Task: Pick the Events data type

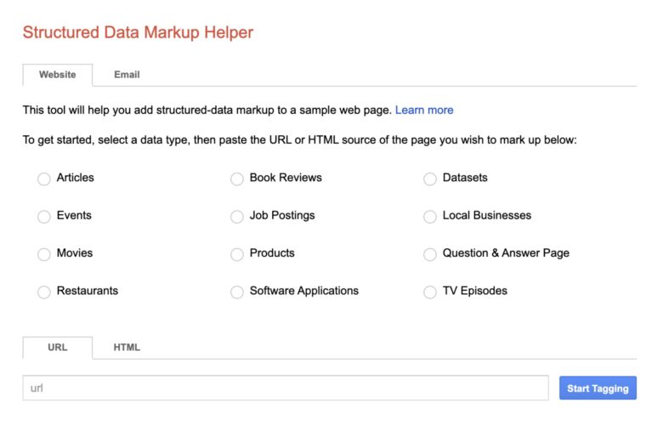Action: point(44,217)
